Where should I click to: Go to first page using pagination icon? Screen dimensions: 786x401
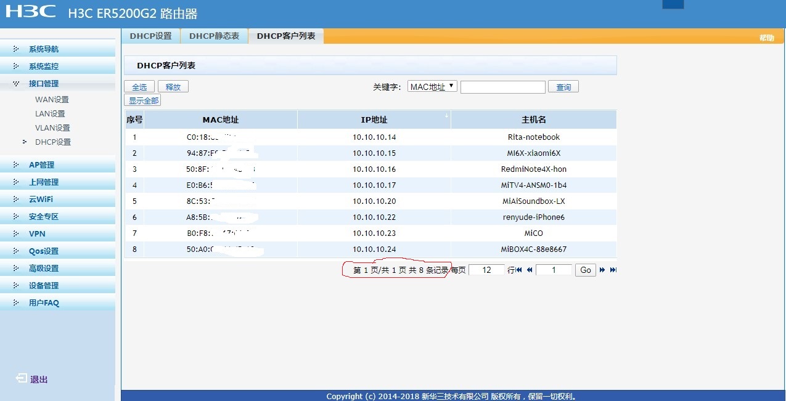[518, 270]
